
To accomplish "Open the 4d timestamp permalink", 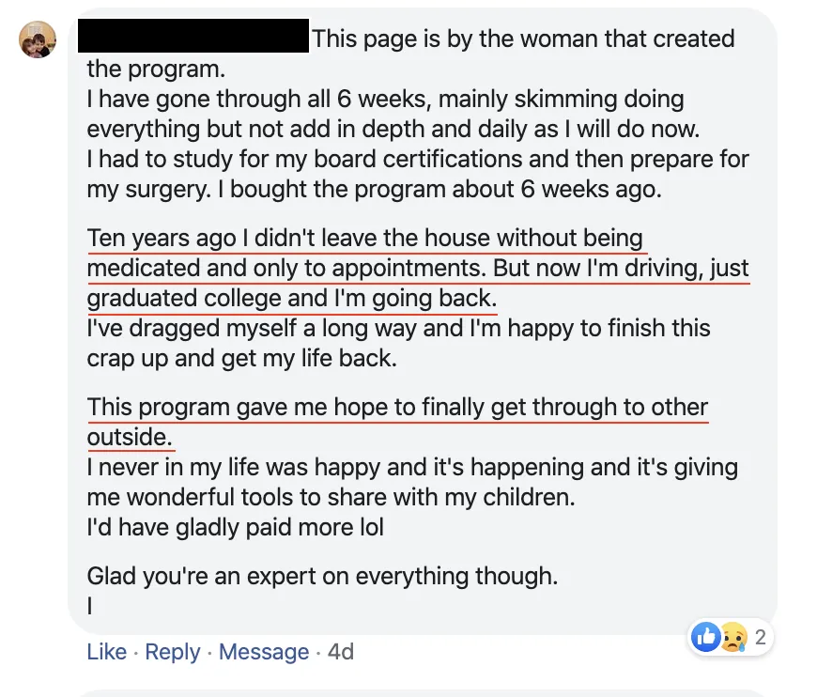I will click(341, 652).
